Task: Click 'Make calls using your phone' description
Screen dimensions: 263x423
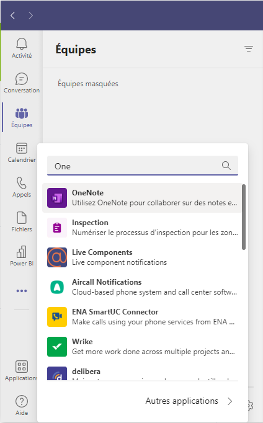Action: [153, 322]
